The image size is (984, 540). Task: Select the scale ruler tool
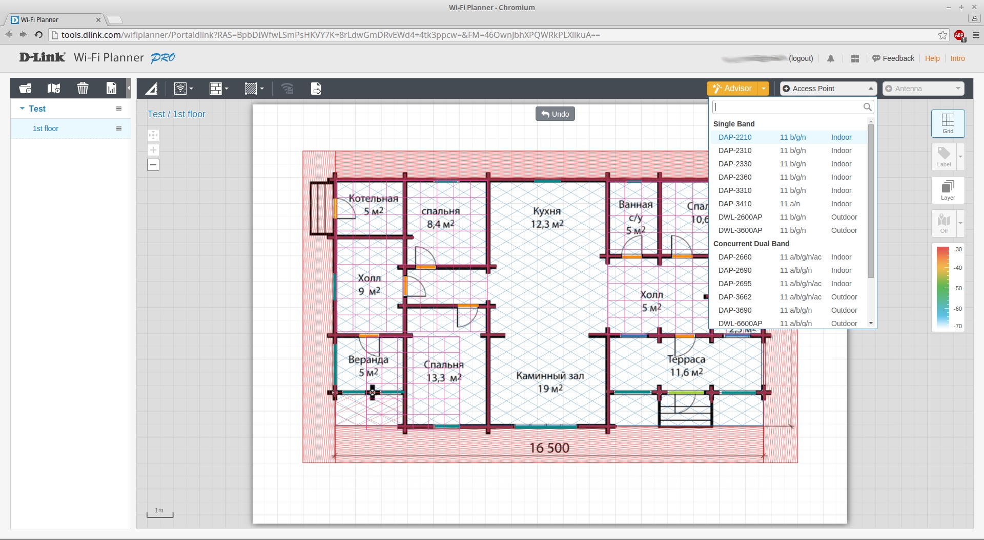(151, 89)
